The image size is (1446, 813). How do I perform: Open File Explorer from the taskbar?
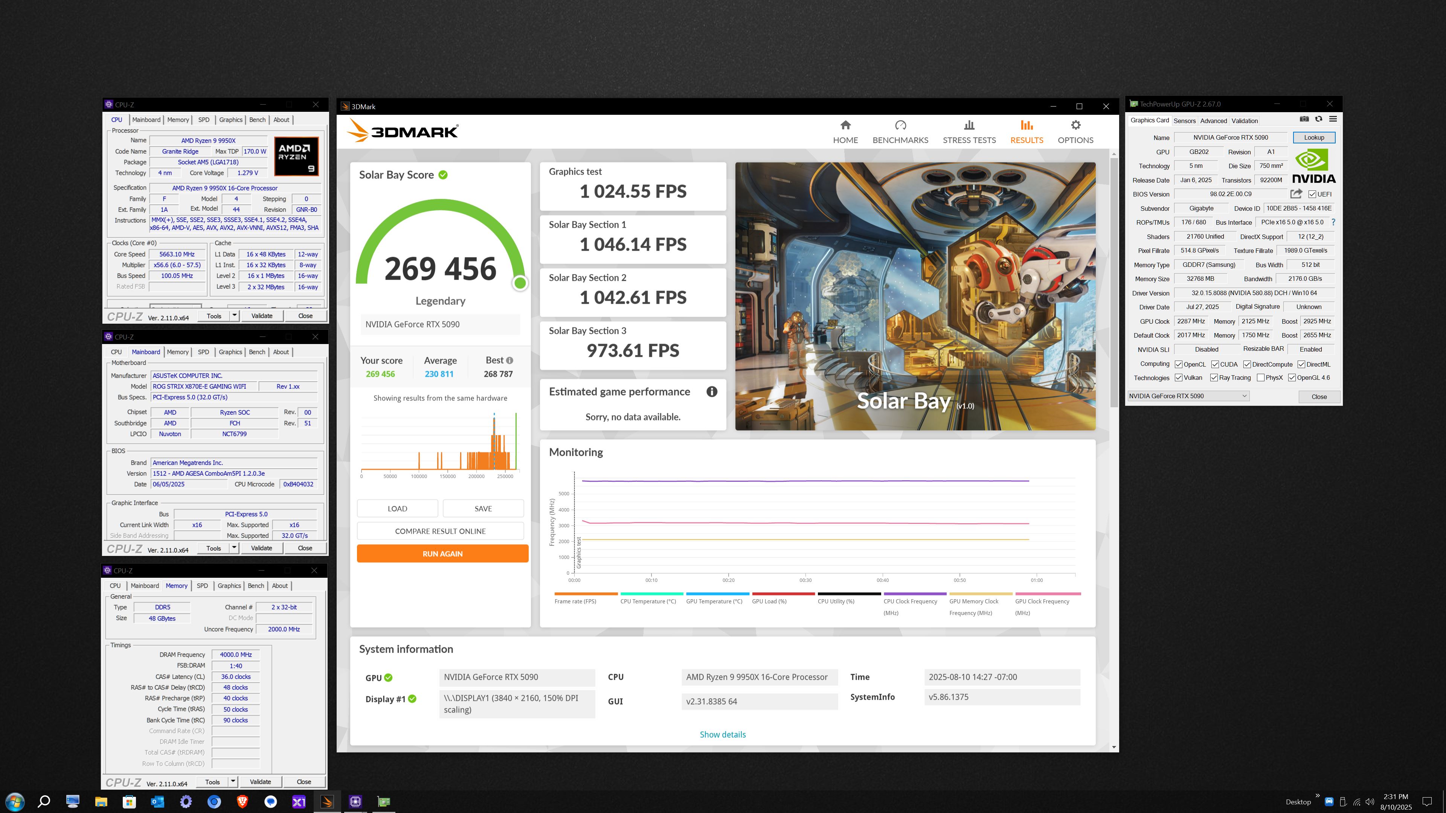101,801
